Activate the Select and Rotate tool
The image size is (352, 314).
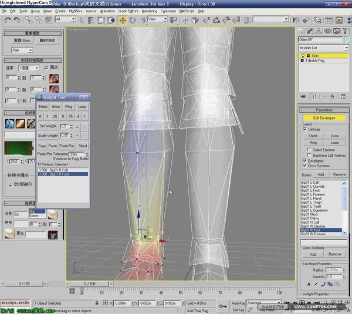pyautogui.click(x=133, y=21)
